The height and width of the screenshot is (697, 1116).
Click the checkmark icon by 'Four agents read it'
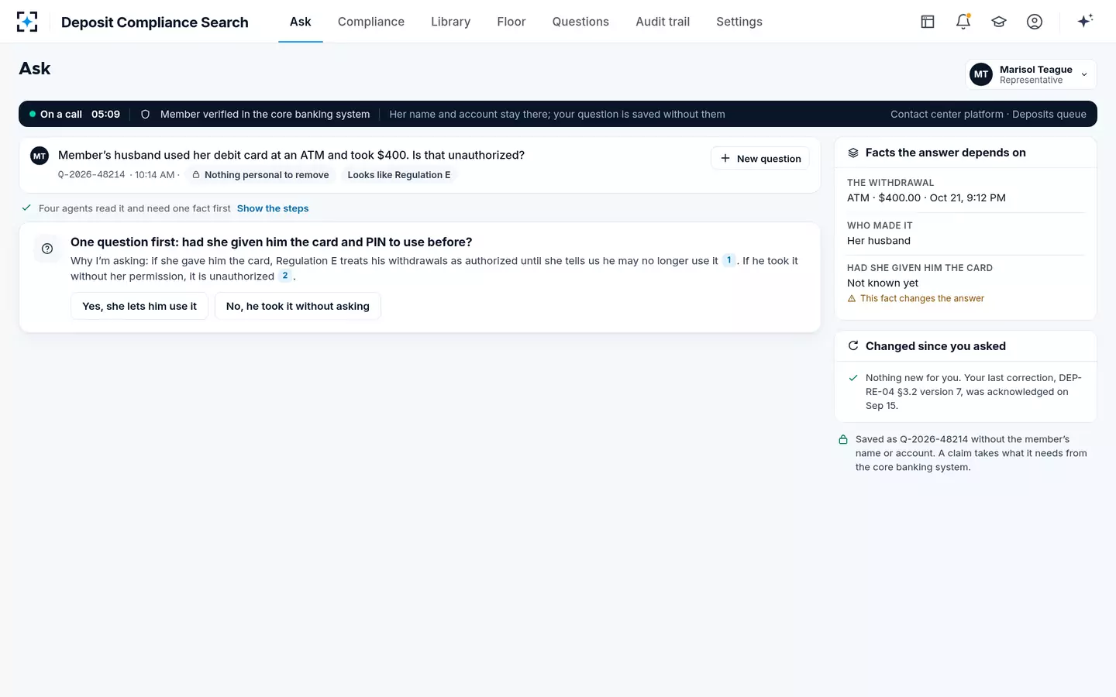coord(26,208)
